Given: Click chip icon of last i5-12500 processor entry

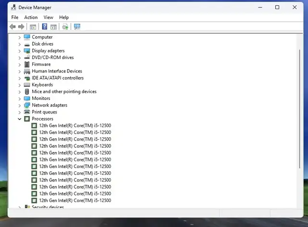Looking at the screenshot, I should [x=34, y=200].
